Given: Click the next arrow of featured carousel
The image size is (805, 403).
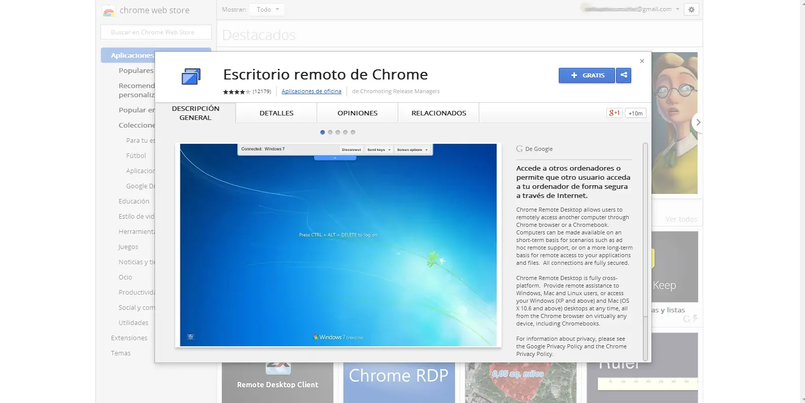Looking at the screenshot, I should click(x=698, y=122).
